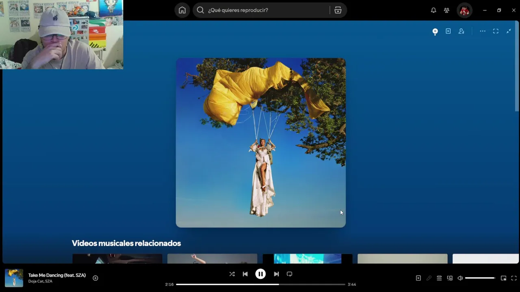Mute the volume speaker icon
Image resolution: width=520 pixels, height=292 pixels.
[460, 278]
